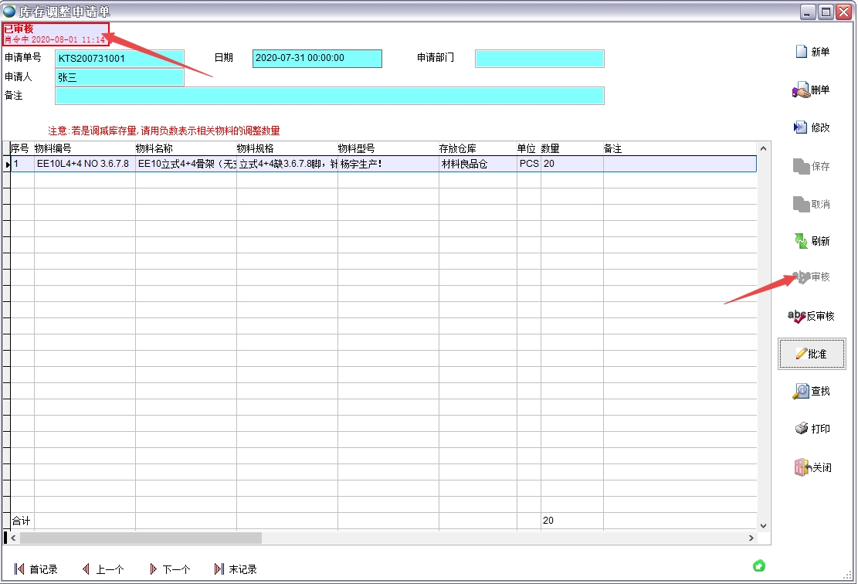Click the 修改 edit icon
858x584 pixels.
point(801,127)
